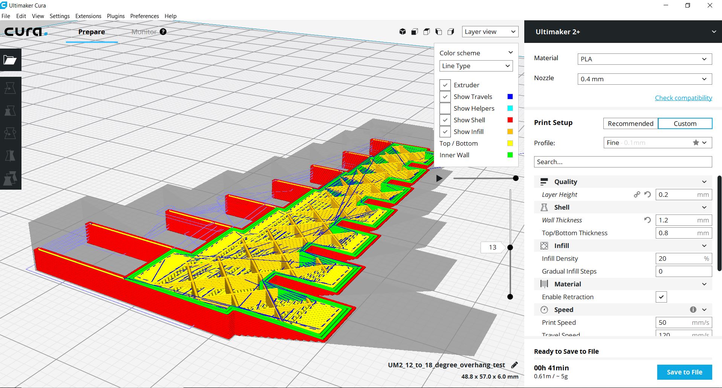This screenshot has height=388, width=722.
Task: Click the Material barcode section icon
Action: (x=544, y=284)
